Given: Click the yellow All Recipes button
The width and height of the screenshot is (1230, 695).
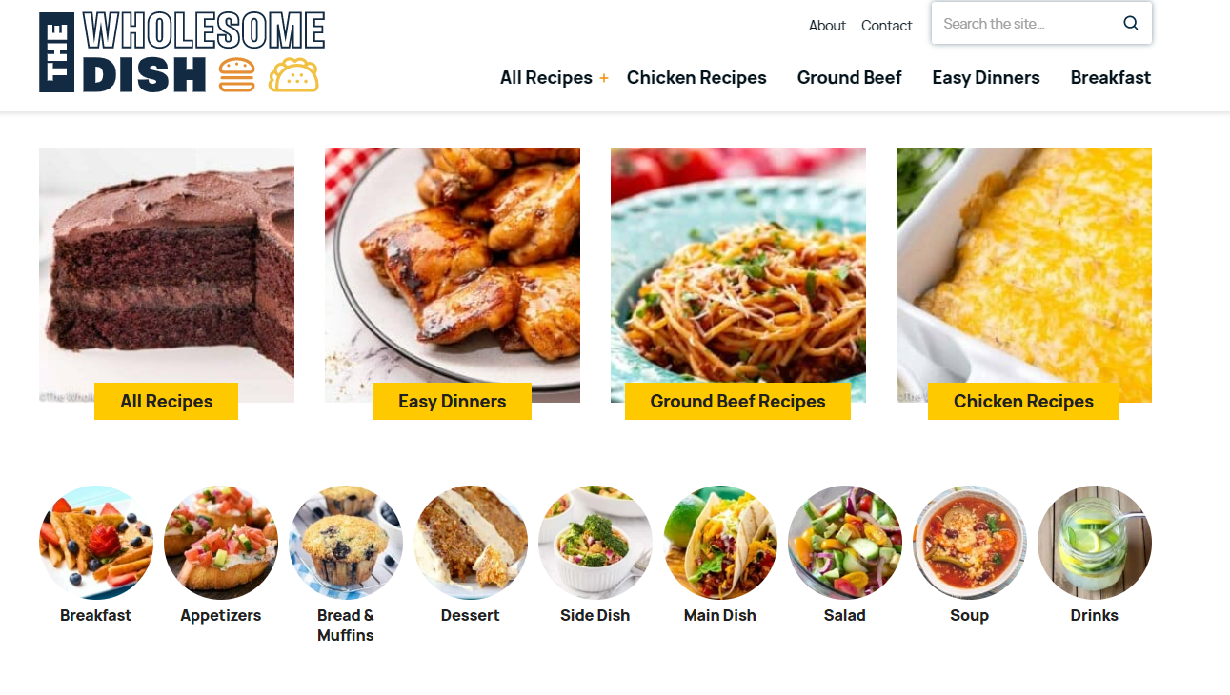Looking at the screenshot, I should [x=167, y=402].
